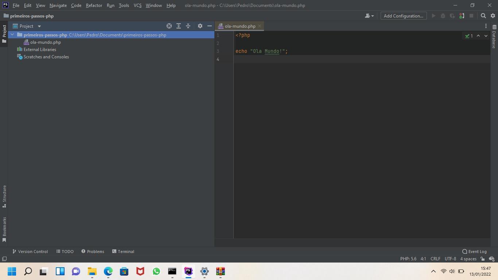Click the Search Everywhere magnifier icon
Screen dimensions: 498x280
(483, 16)
